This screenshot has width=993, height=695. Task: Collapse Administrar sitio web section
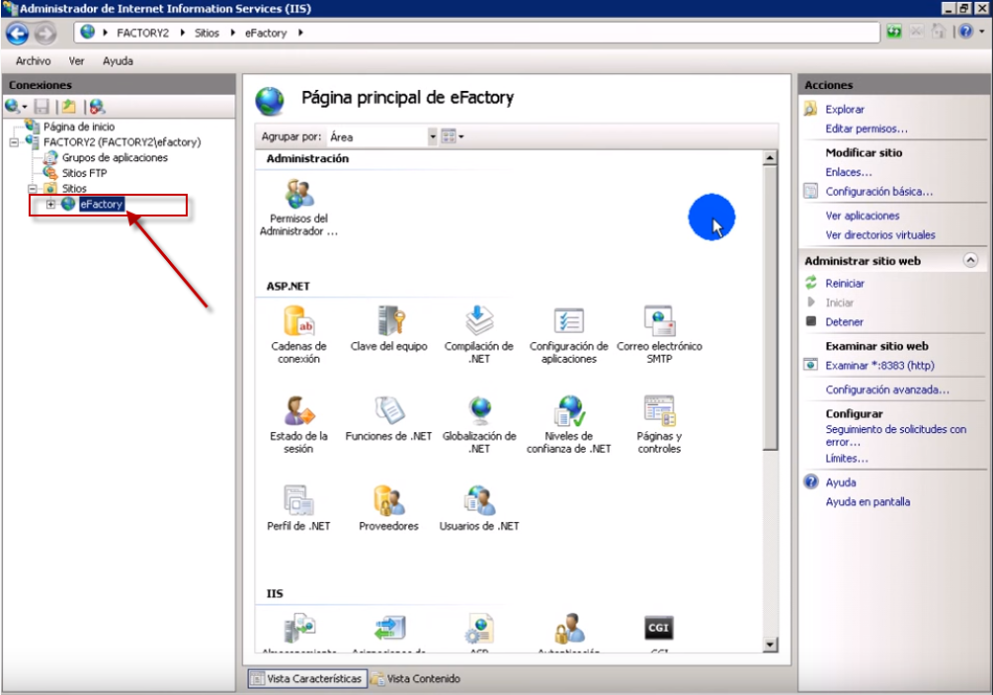[x=969, y=261]
